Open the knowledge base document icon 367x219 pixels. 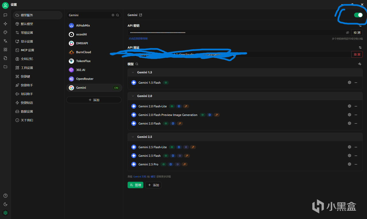(5, 58)
